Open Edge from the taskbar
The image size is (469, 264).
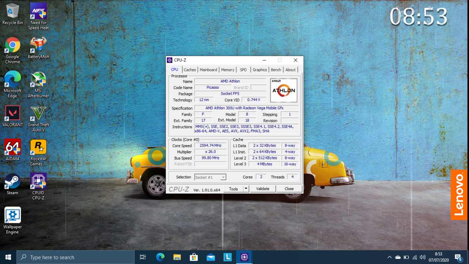click(x=160, y=257)
